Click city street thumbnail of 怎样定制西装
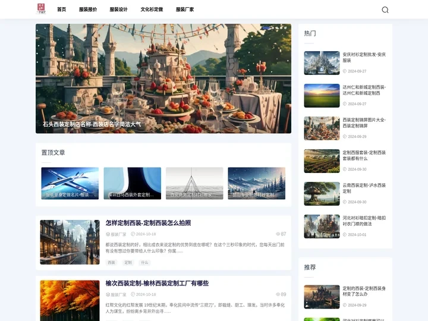428x321 pixels. [70, 242]
